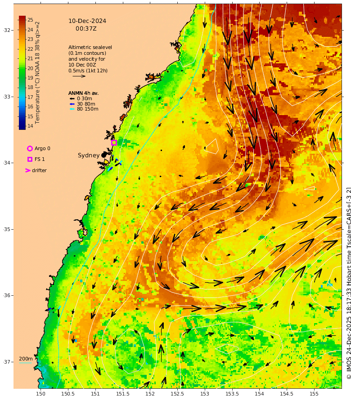Click the colorbar value 17
This screenshot has height=400, width=351.
[x=31, y=97]
